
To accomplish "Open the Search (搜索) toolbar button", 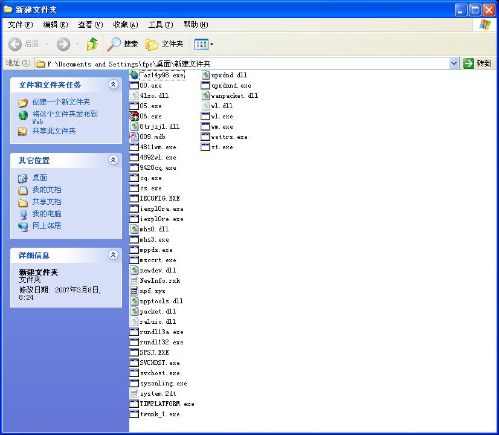I will coord(122,44).
